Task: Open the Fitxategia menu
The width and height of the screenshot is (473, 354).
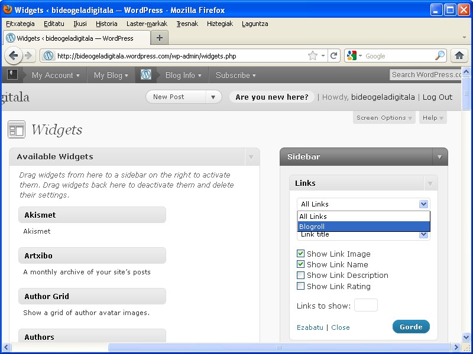Action: point(20,24)
